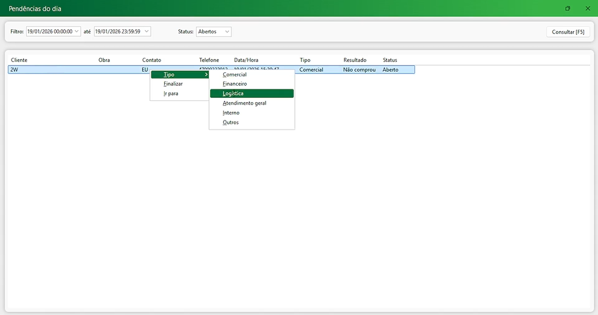Select the 2W client row
Viewport: 598px width, 315px height.
click(x=61, y=70)
